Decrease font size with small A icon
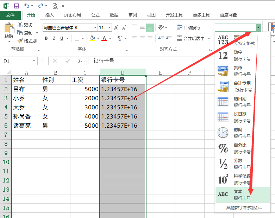 124,27
